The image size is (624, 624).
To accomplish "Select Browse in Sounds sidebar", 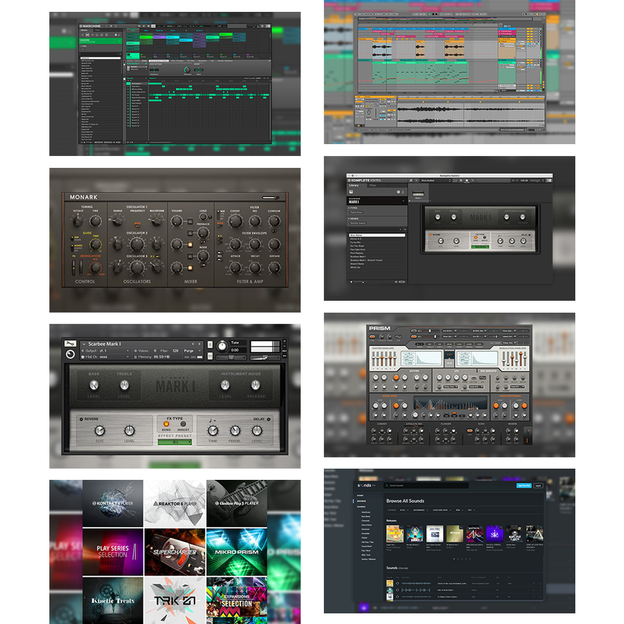I will 361,501.
